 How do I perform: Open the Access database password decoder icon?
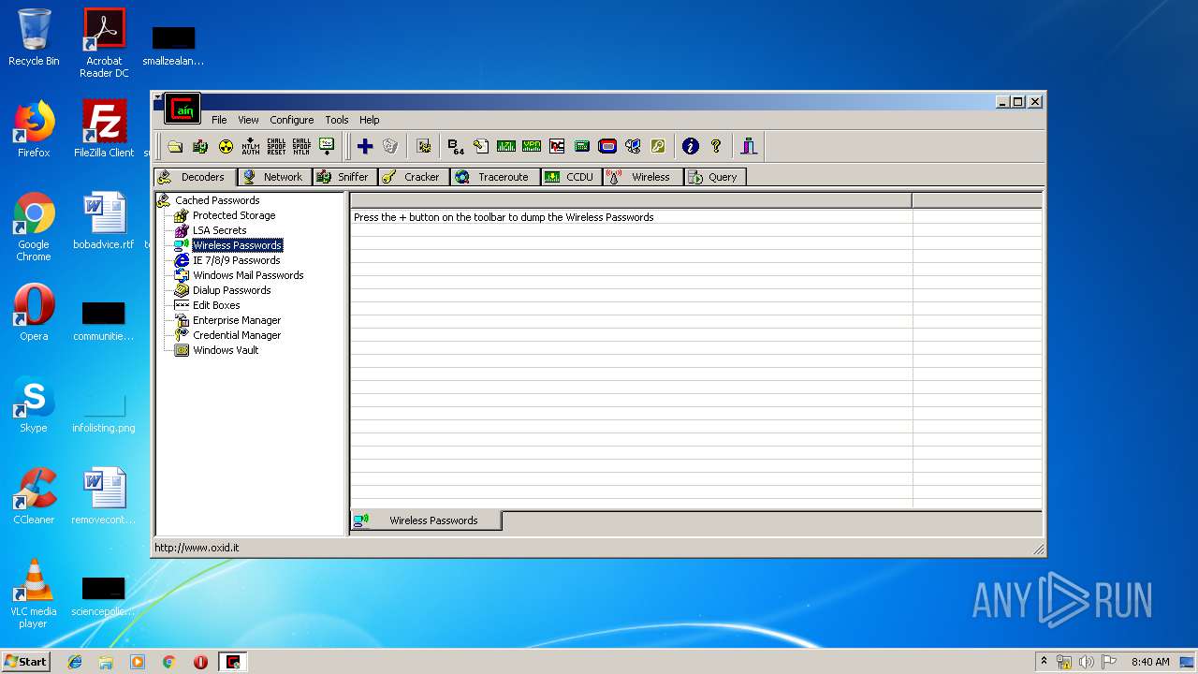pyautogui.click(x=481, y=146)
